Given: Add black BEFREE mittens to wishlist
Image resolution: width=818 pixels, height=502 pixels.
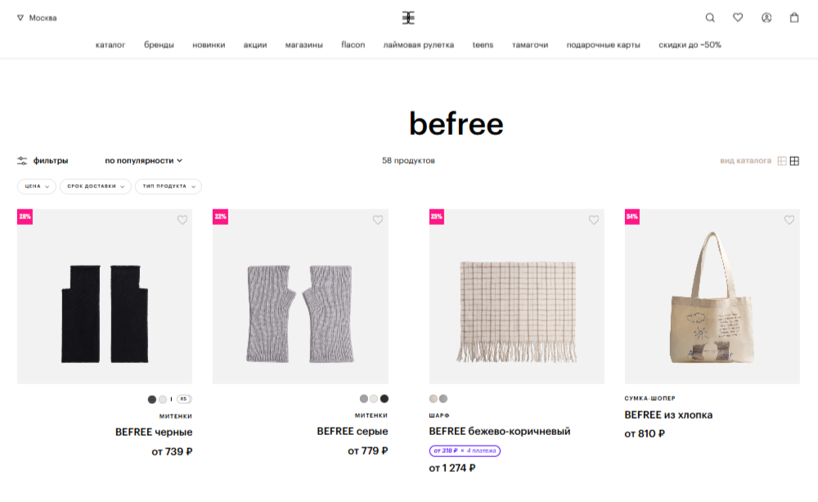Looking at the screenshot, I should (x=182, y=220).
